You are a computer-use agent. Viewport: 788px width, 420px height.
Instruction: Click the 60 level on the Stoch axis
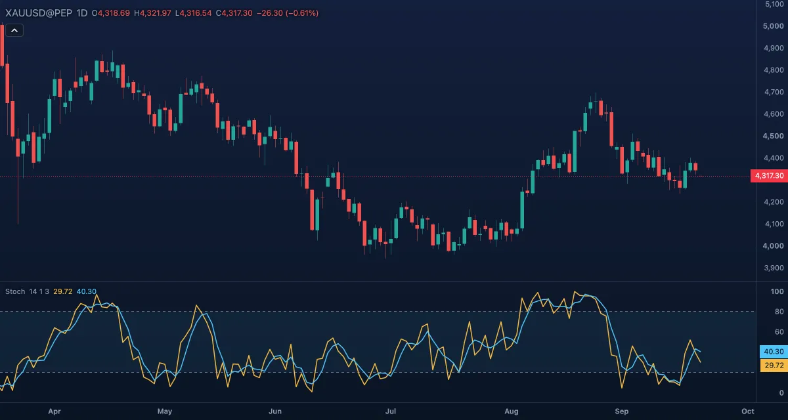tap(780, 332)
